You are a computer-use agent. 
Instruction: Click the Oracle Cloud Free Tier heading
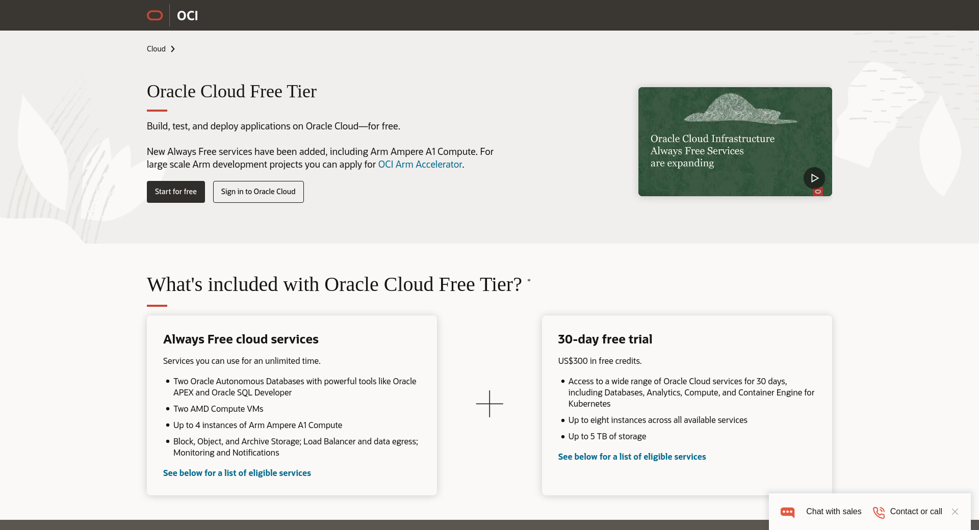232,91
